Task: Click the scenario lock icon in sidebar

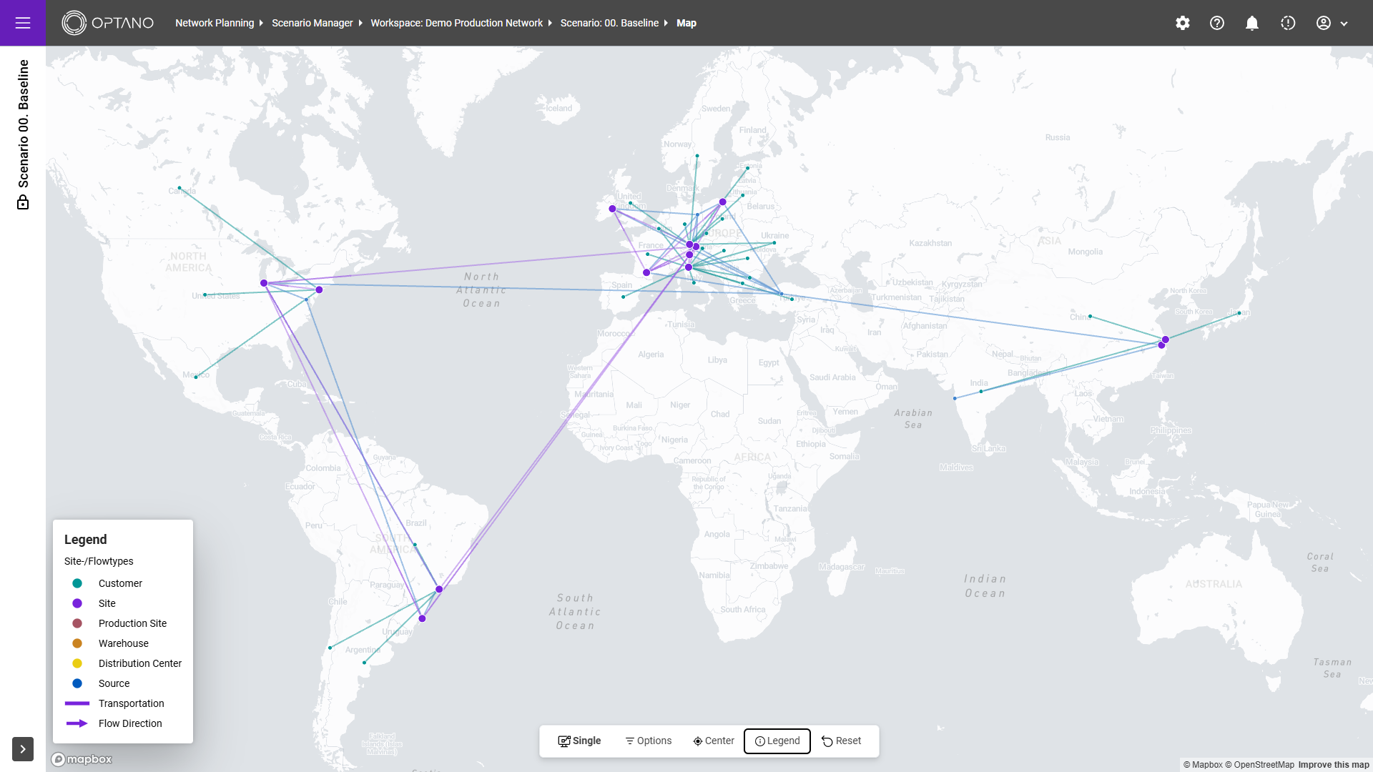Action: click(x=23, y=203)
